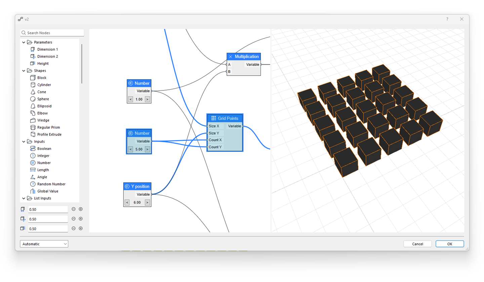Click the Grid Points node header icon
Viewport: 484px width, 282px height.
coord(213,118)
